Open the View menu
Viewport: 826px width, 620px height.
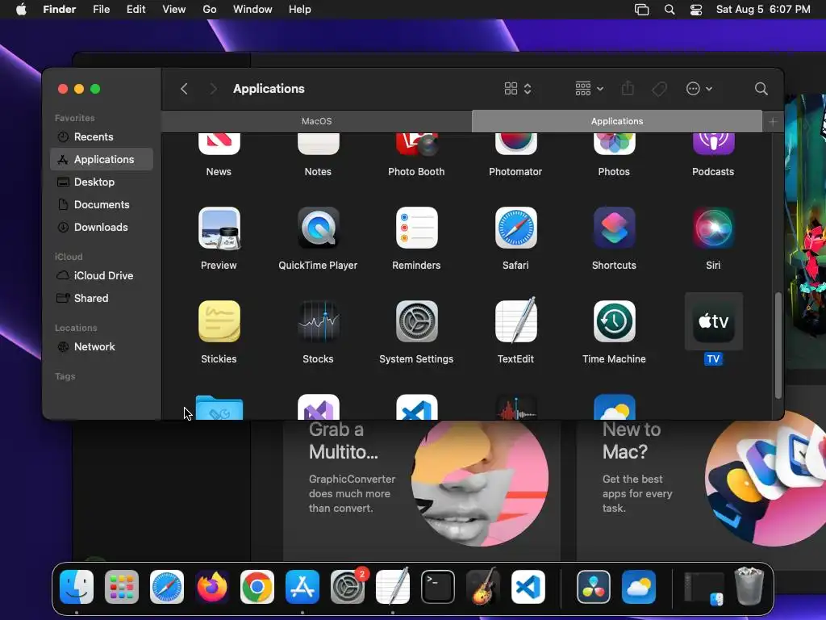point(174,10)
